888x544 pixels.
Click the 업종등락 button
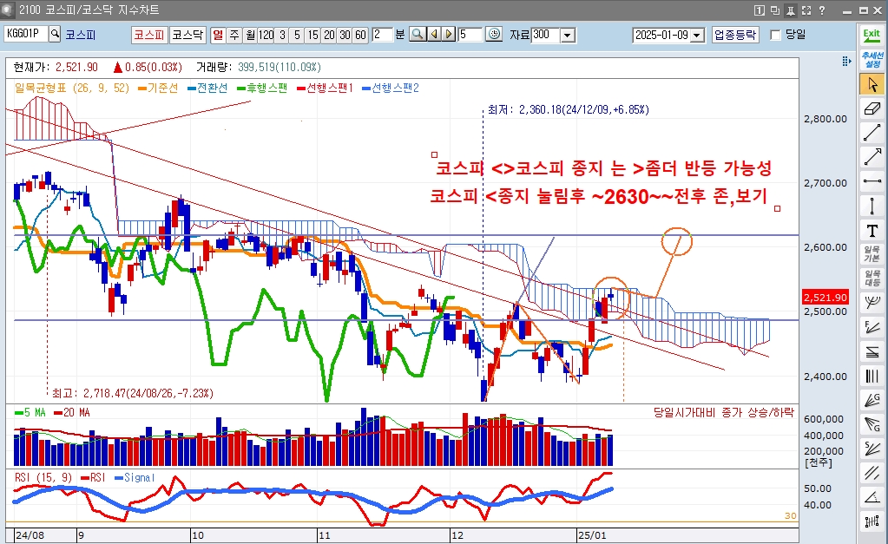tap(735, 35)
